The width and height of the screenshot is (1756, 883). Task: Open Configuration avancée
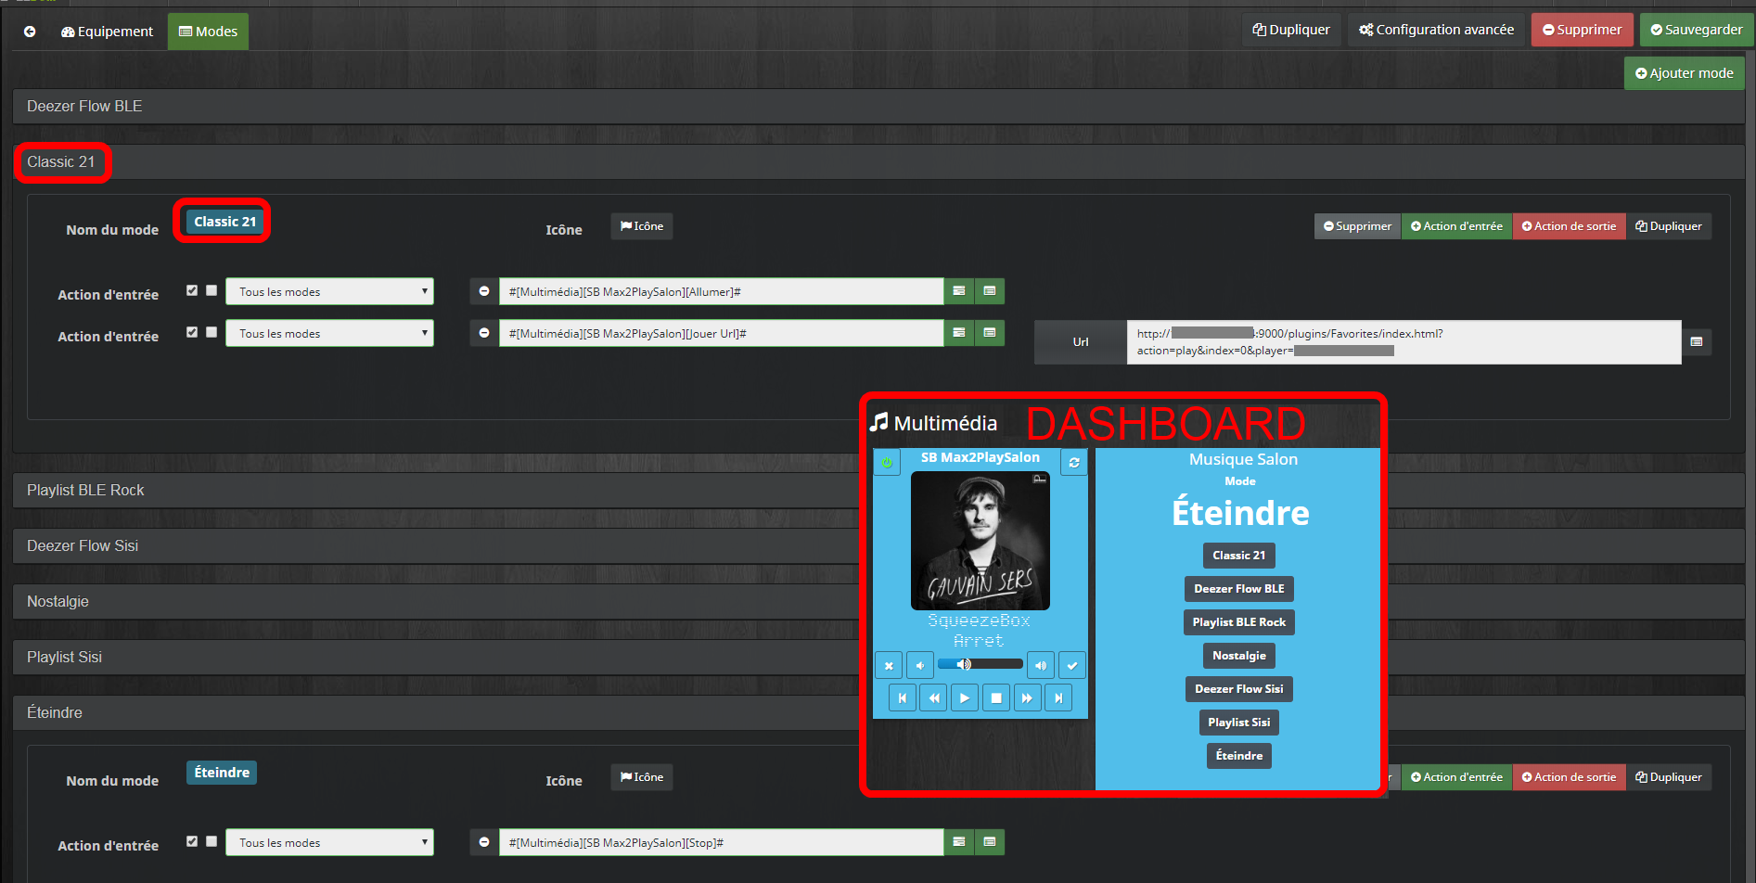[x=1437, y=30]
